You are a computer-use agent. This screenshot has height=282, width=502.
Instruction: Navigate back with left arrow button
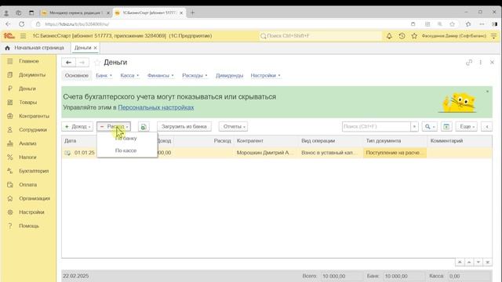(x=68, y=63)
